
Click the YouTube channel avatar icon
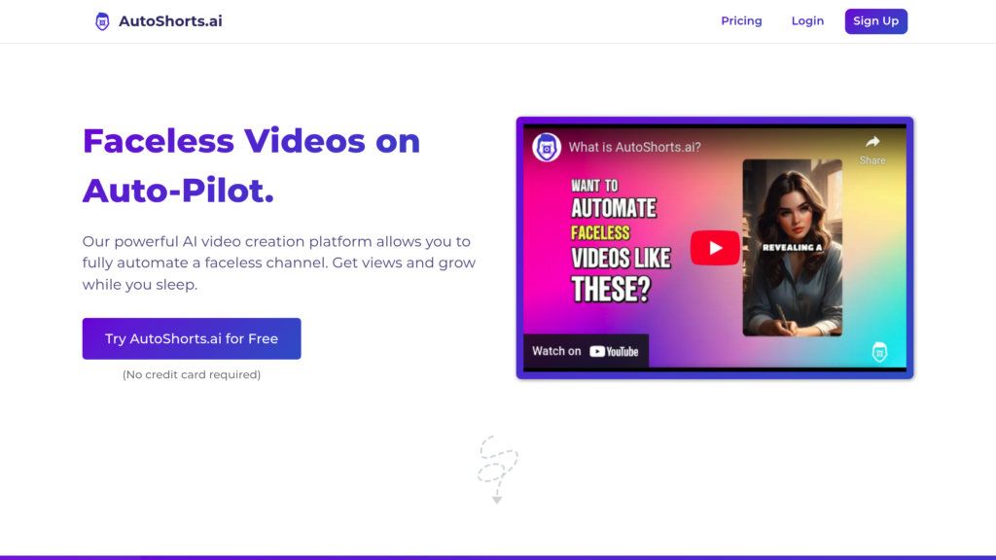[x=547, y=148]
